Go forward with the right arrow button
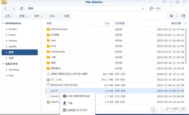 pos(13,9)
